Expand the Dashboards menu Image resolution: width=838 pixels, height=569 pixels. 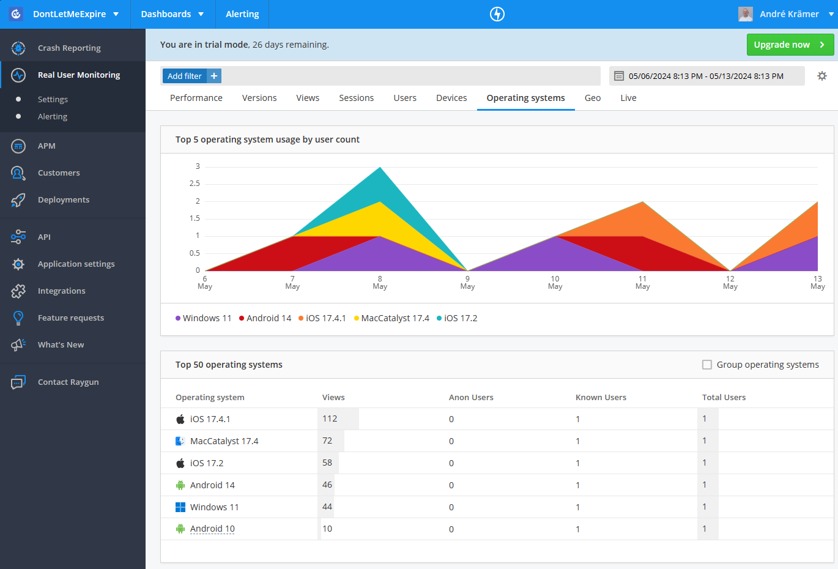(x=172, y=13)
